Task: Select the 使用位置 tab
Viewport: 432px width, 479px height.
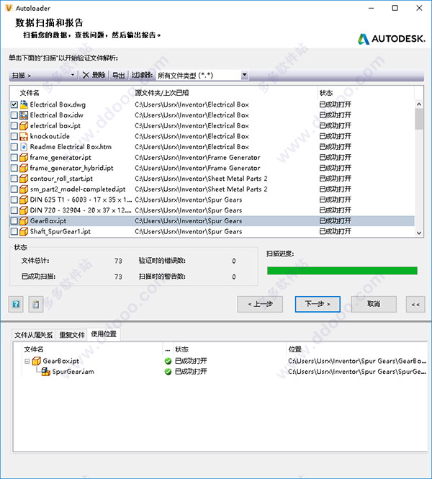Action: point(104,334)
